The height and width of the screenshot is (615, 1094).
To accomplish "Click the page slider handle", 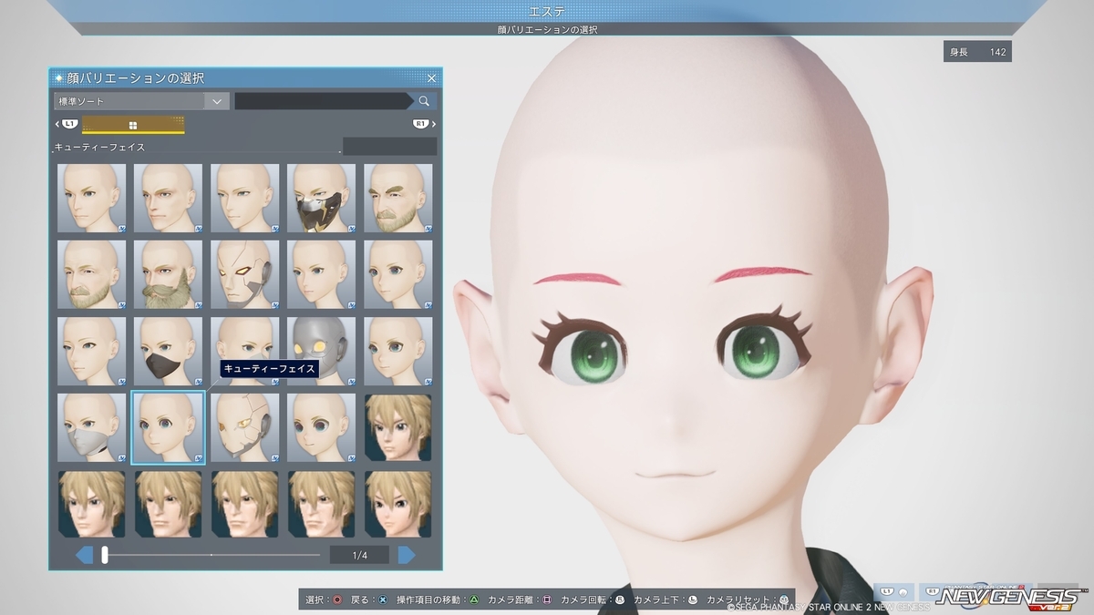I will coord(105,554).
